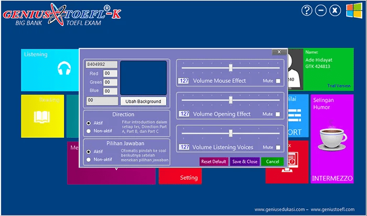This screenshot has width=367, height=216.
Task: Click the Volume Mouse Effect slider handle
Action: (x=231, y=68)
